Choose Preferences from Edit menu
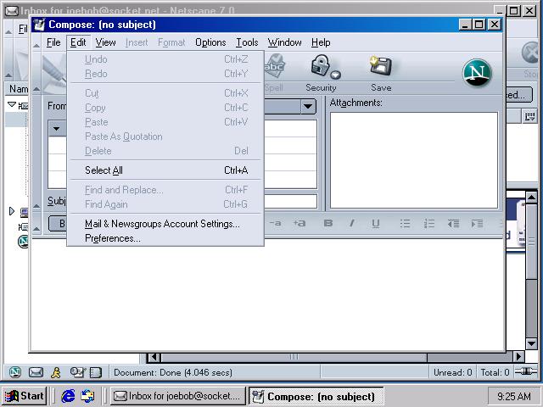 tap(166, 238)
